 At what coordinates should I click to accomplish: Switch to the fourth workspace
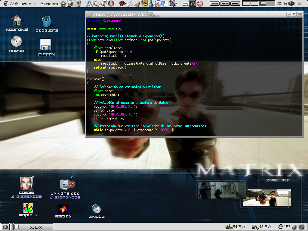point(270,4)
